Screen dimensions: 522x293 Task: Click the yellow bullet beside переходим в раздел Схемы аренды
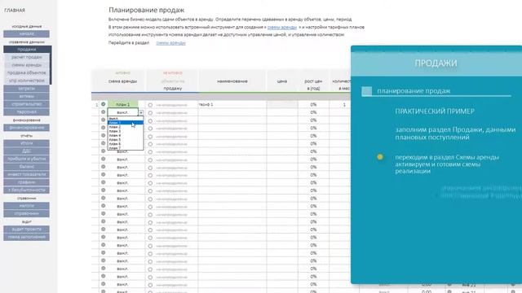[x=380, y=157]
